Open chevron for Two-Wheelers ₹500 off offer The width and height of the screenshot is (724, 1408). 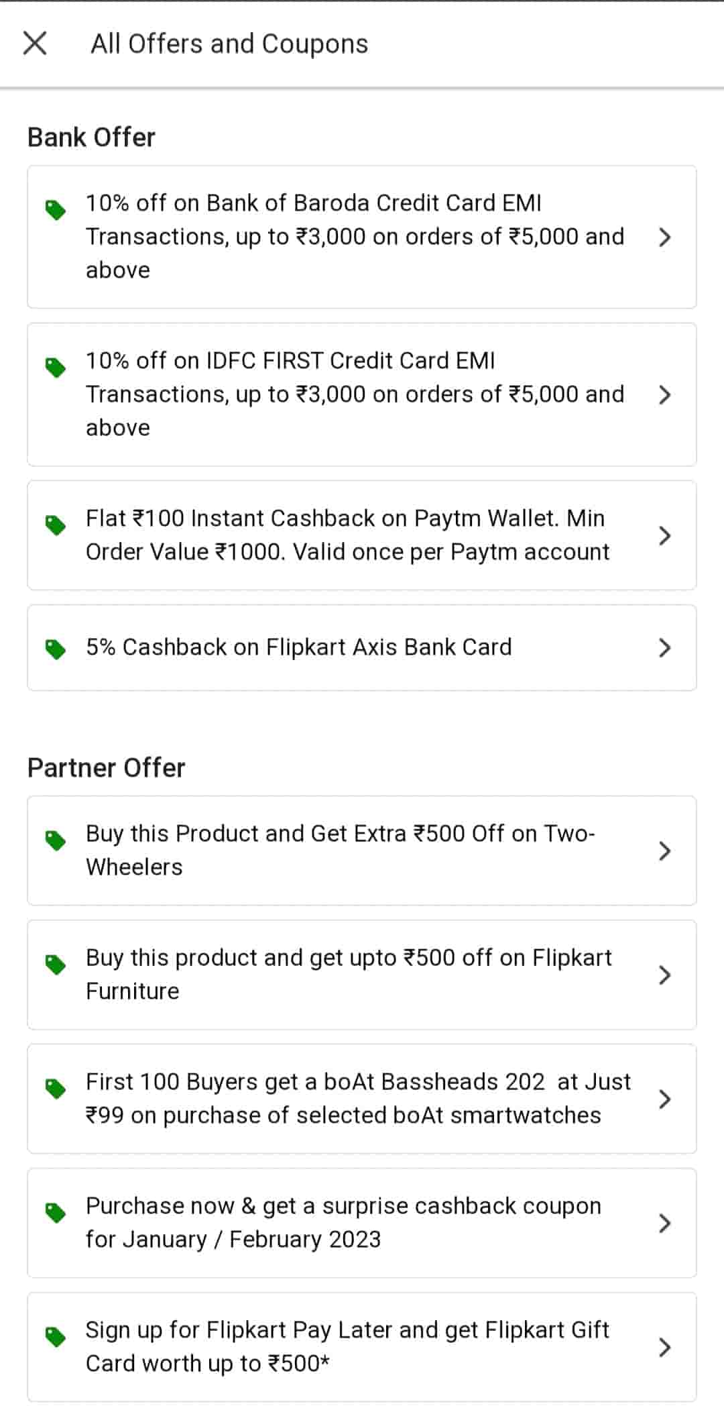[x=664, y=851]
